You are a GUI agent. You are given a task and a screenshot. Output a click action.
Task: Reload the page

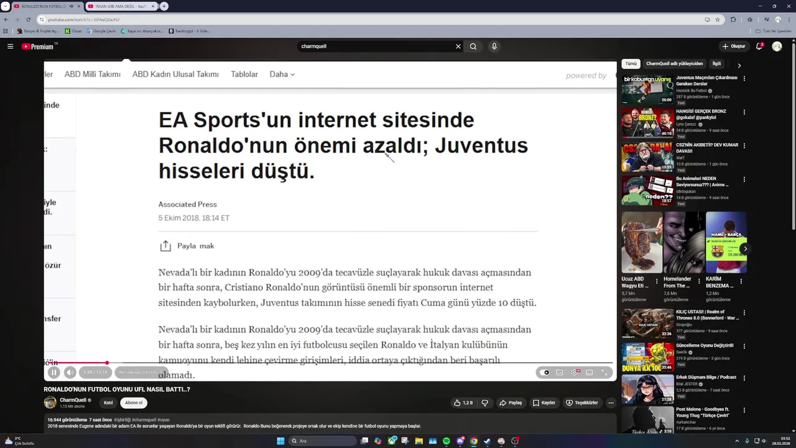point(28,19)
